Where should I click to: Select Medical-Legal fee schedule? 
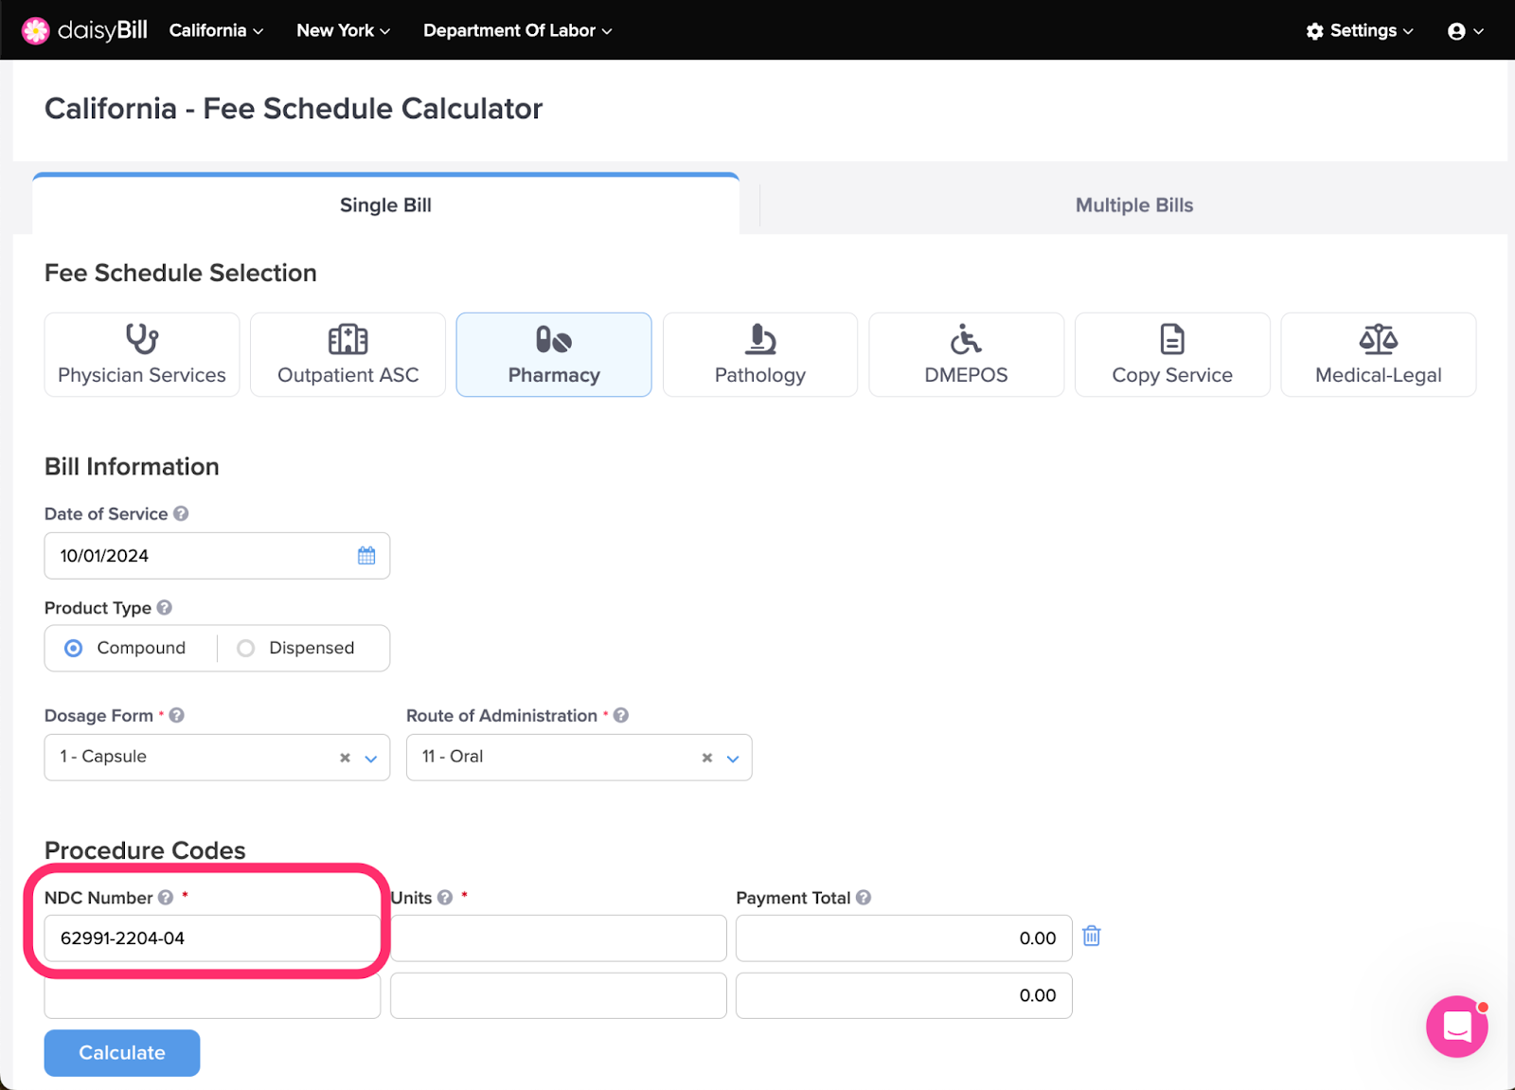[1379, 354]
